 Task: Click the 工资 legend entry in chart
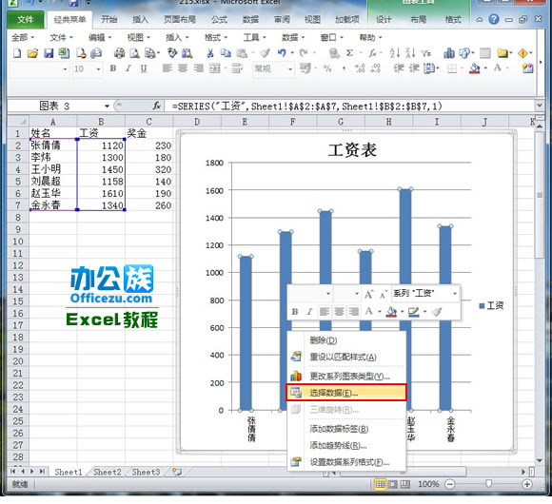(x=491, y=305)
